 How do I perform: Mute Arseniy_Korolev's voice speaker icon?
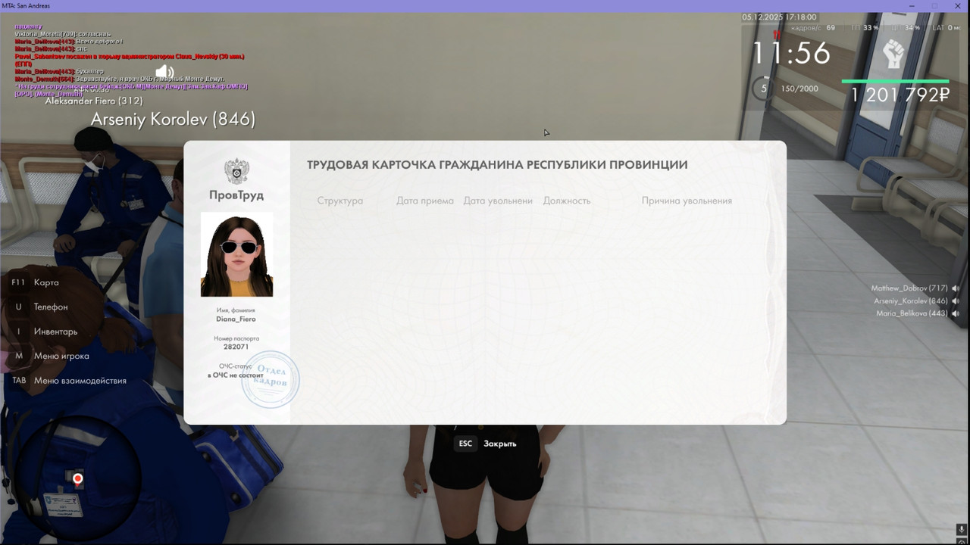point(954,301)
